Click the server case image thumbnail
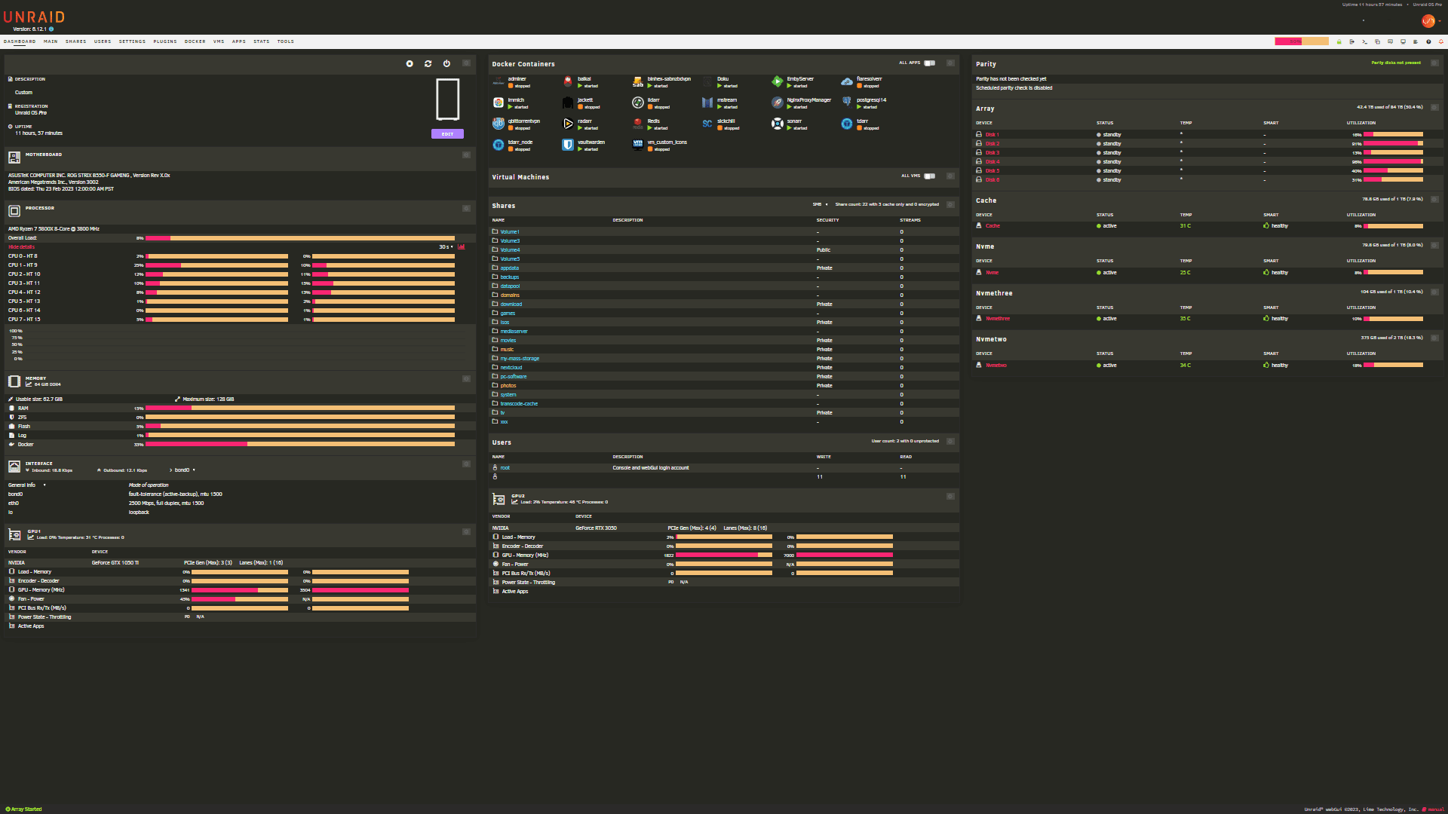Viewport: 1448px width, 814px height. 447,99
